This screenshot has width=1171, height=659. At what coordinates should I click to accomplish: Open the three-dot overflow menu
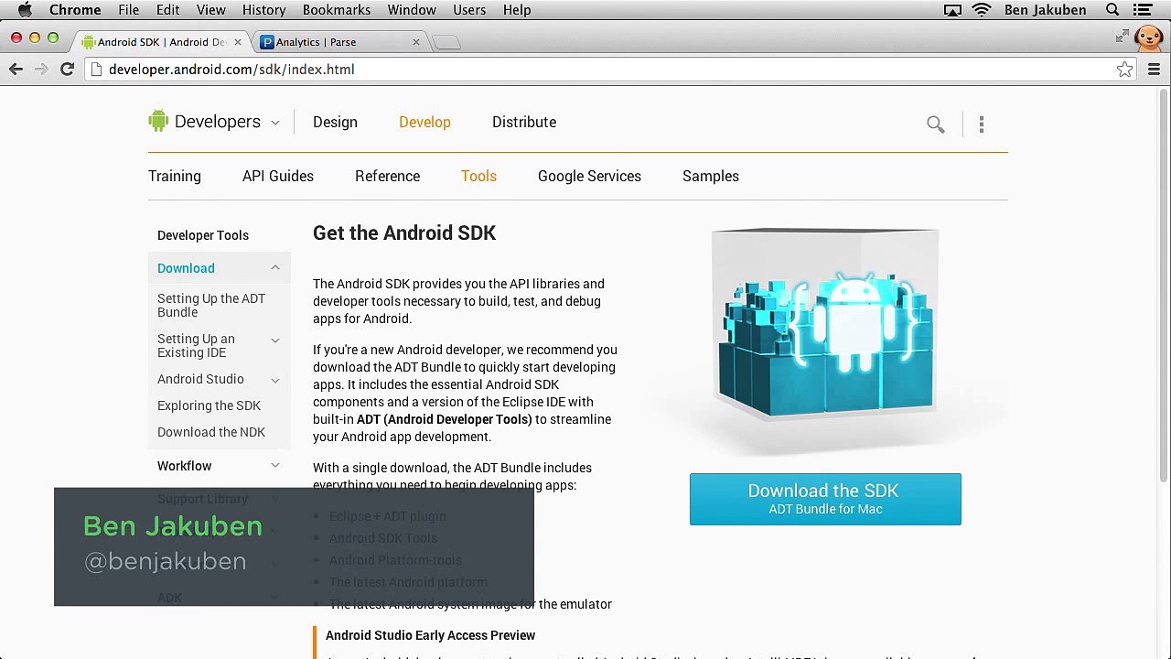click(982, 124)
